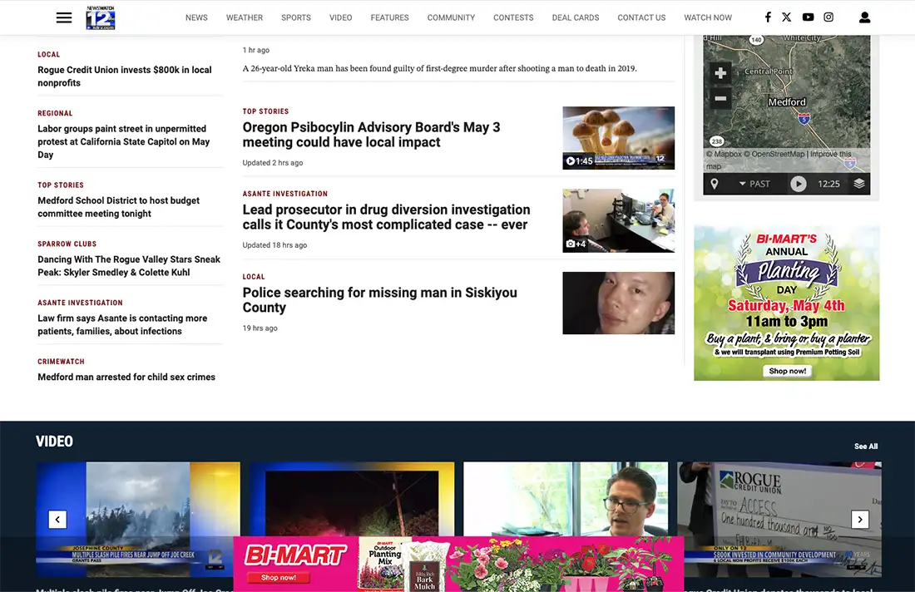
Task: Open Labor groups paint street story
Action: (124, 141)
